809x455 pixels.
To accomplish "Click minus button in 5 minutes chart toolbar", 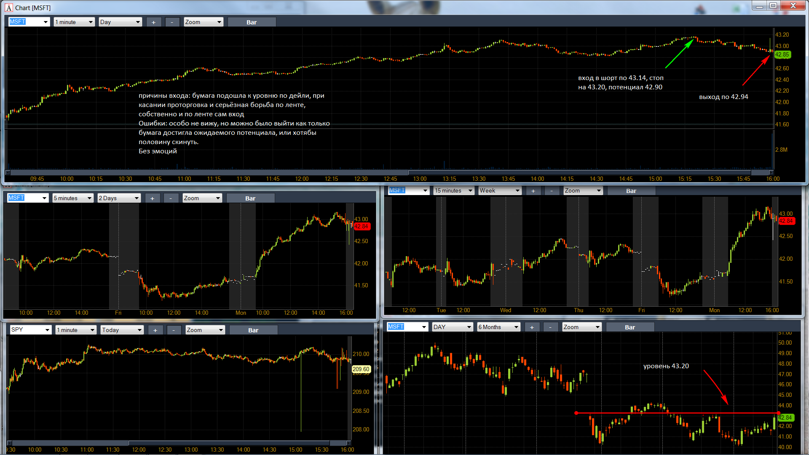I will (x=171, y=198).
